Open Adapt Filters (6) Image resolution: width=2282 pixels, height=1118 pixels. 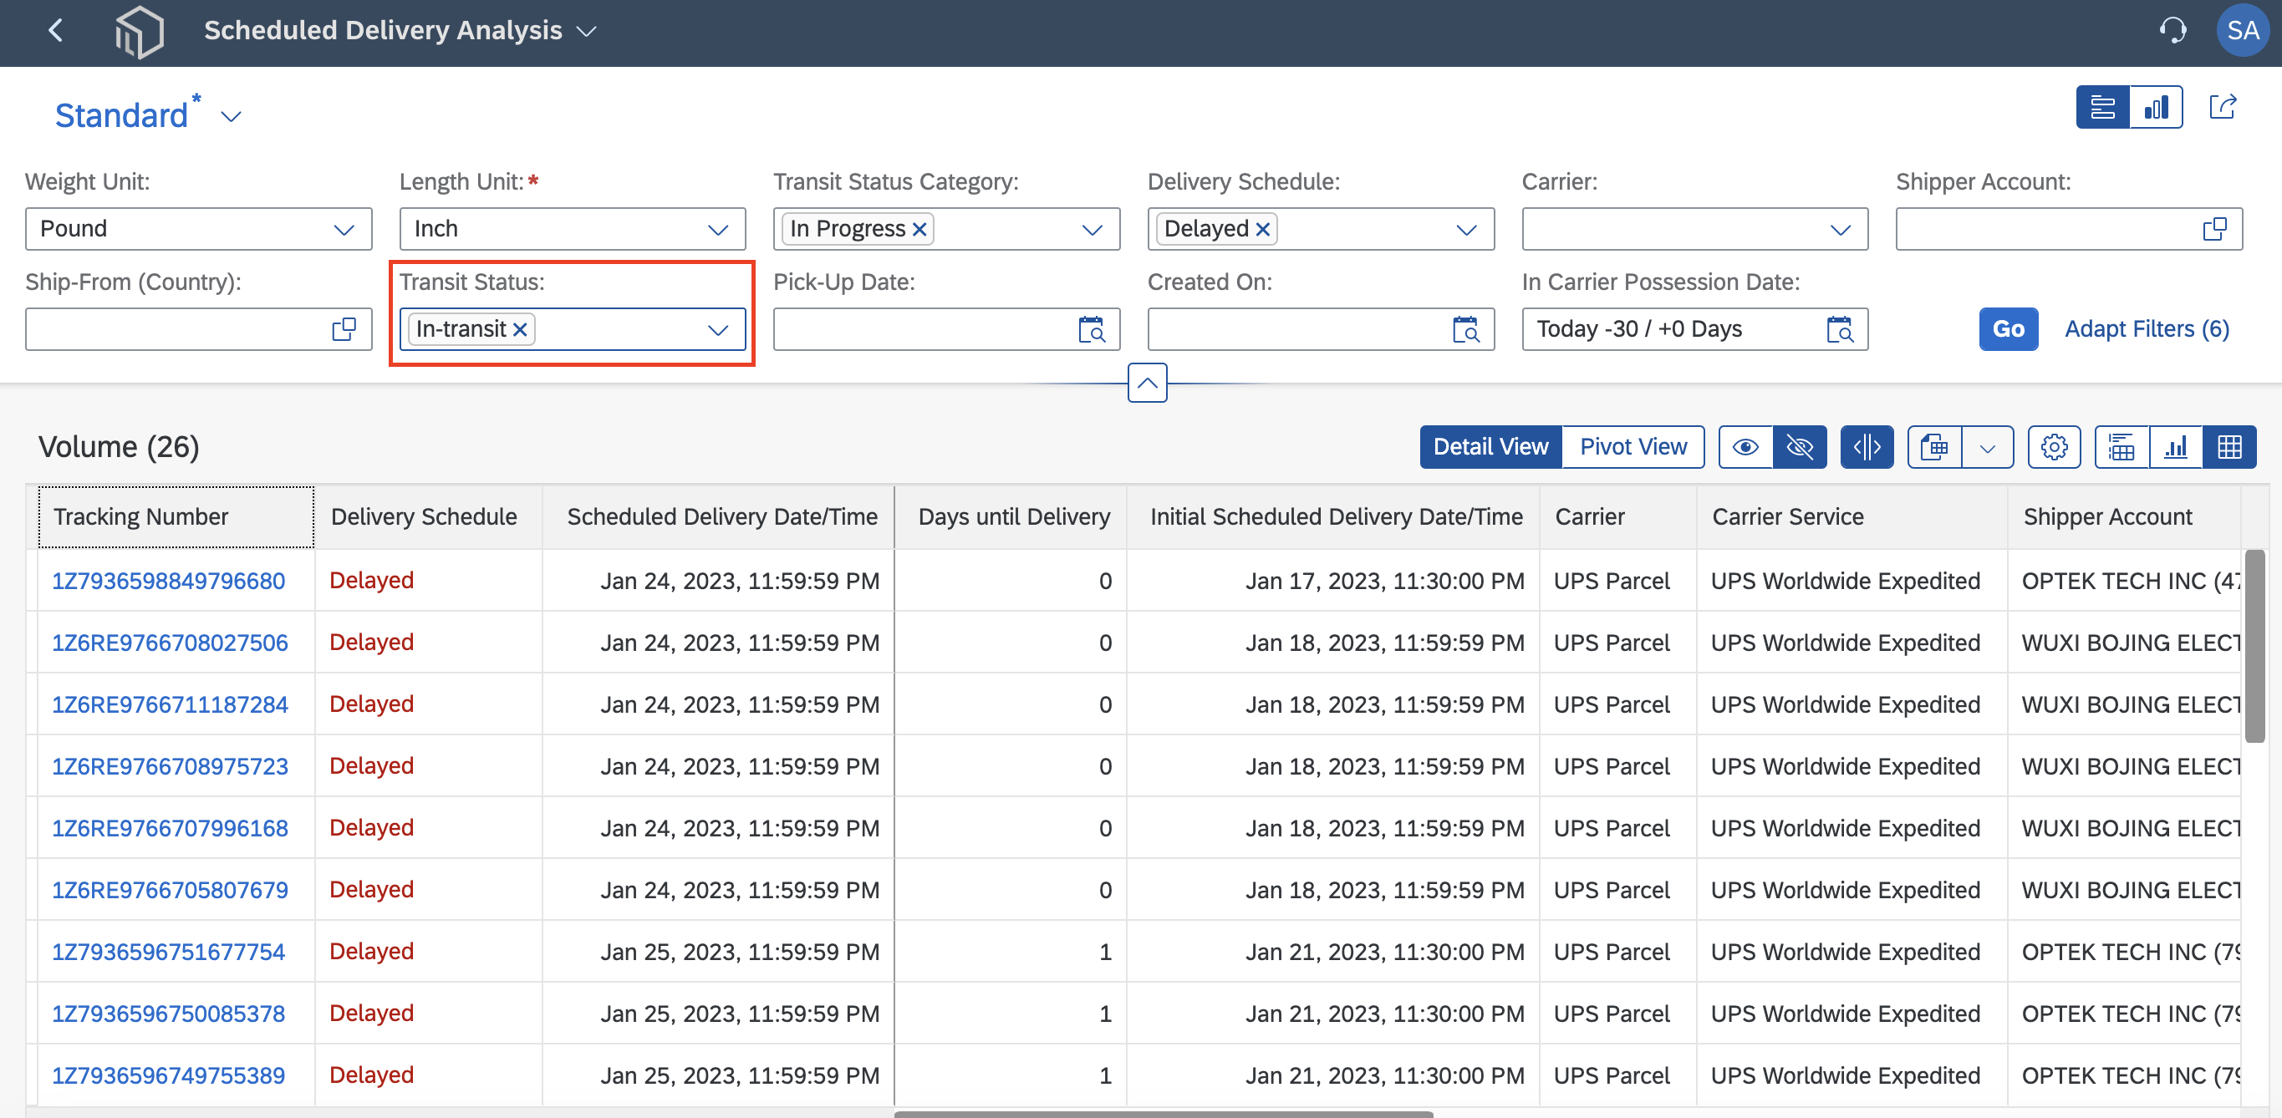(x=2146, y=329)
